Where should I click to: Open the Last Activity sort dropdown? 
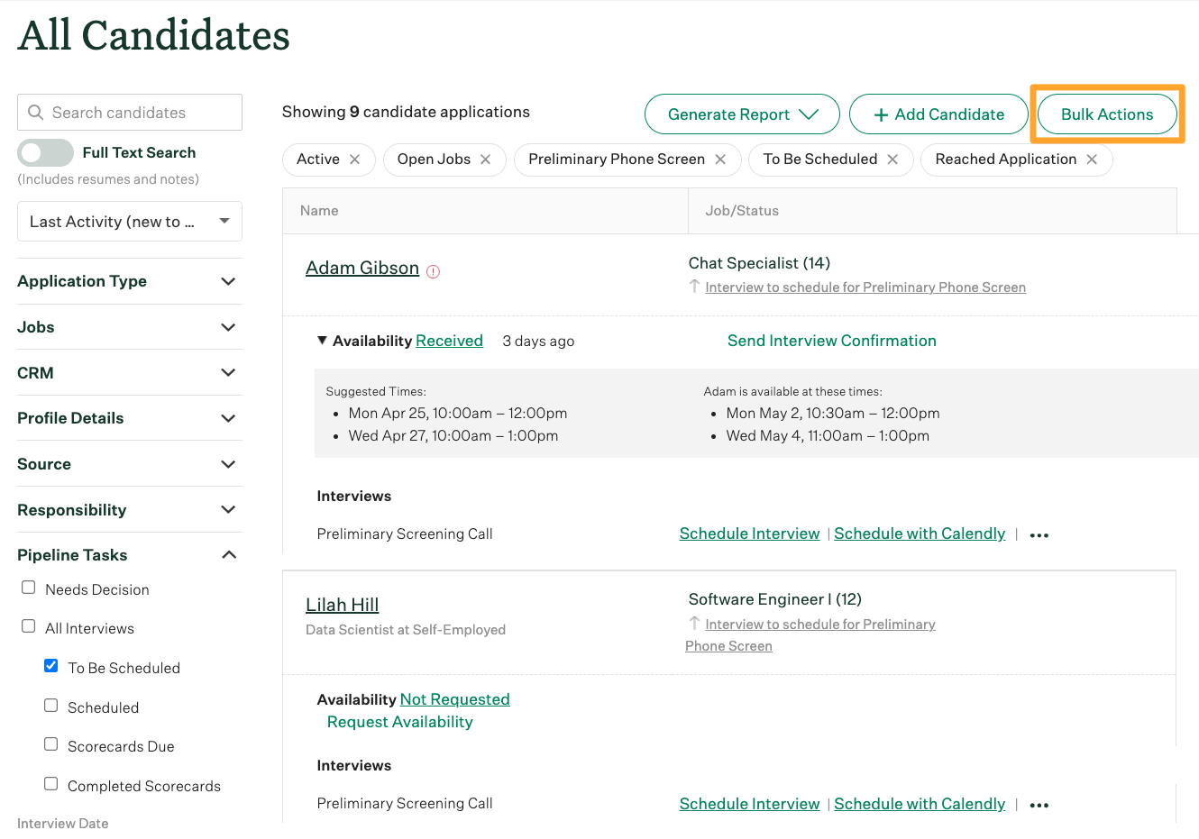pyautogui.click(x=130, y=222)
